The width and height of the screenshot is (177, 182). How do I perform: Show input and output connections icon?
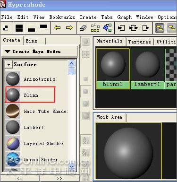[134, 28]
